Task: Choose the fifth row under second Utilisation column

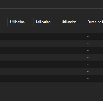Action: (46, 57)
